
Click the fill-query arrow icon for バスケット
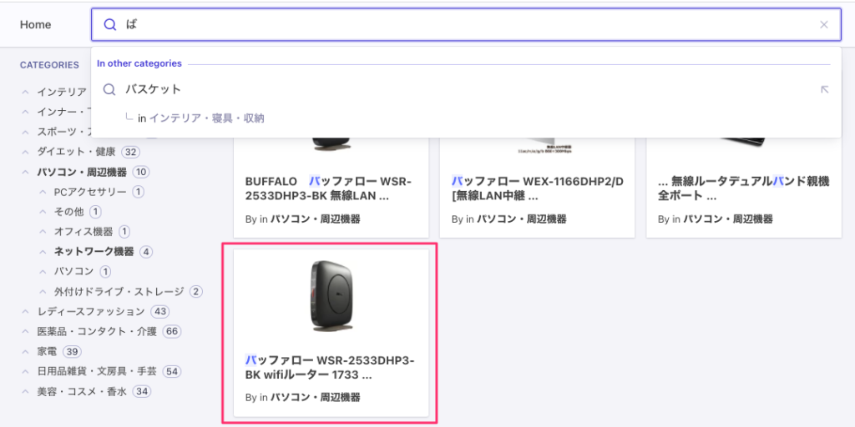(824, 89)
